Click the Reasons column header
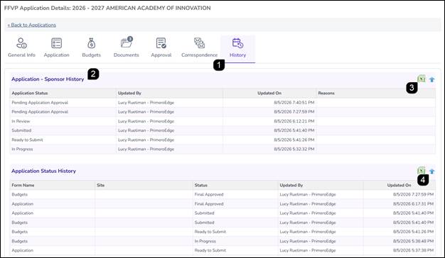This screenshot has height=258, width=445. [x=326, y=93]
